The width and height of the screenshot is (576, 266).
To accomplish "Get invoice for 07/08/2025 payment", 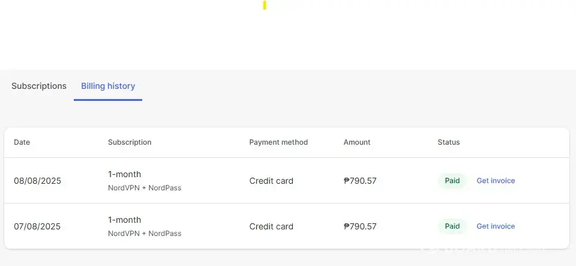I will 496,226.
